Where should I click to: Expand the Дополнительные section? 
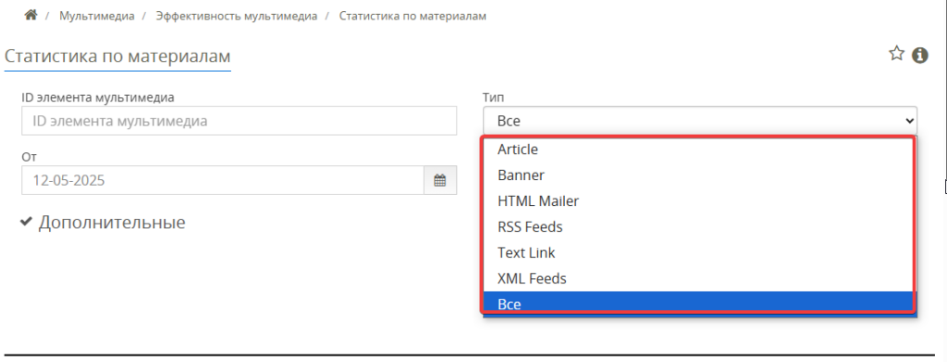[x=103, y=222]
